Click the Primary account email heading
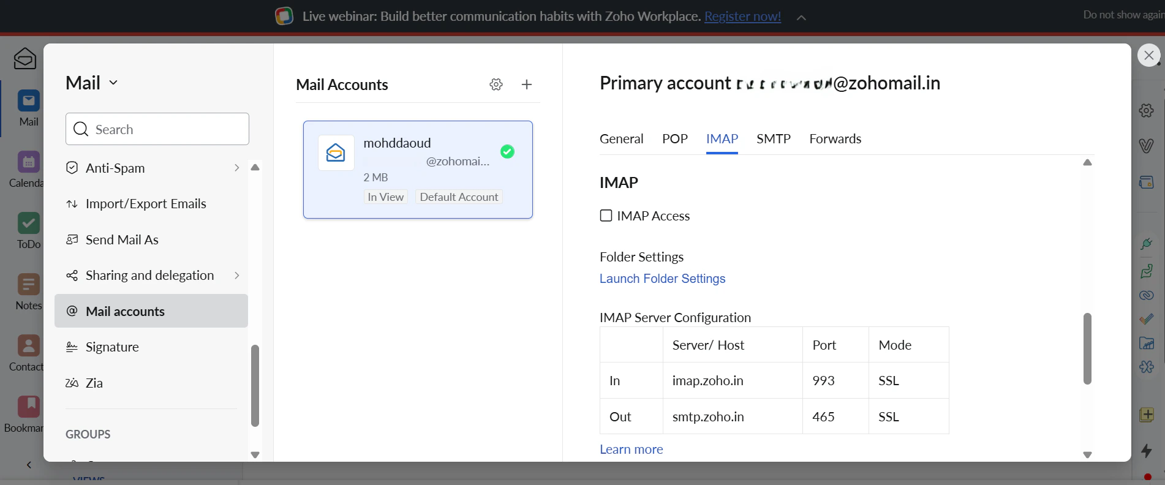The image size is (1165, 485). [769, 83]
